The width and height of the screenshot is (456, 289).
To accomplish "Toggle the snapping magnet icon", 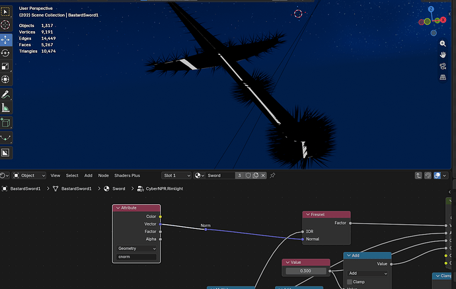I will click(428, 175).
